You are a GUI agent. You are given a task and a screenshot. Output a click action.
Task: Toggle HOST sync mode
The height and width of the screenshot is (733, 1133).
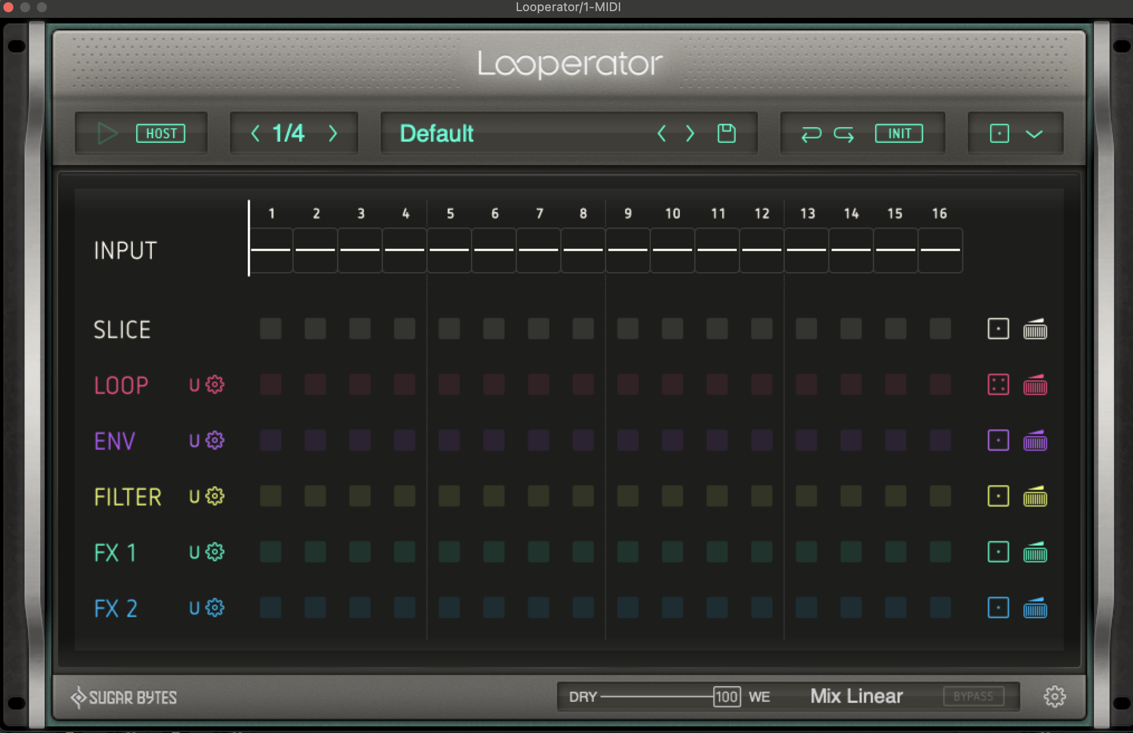coord(161,133)
